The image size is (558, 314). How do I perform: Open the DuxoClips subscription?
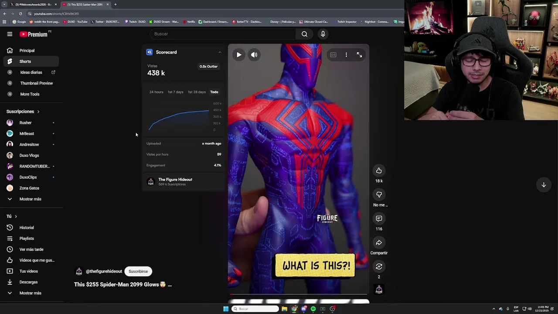(31, 177)
